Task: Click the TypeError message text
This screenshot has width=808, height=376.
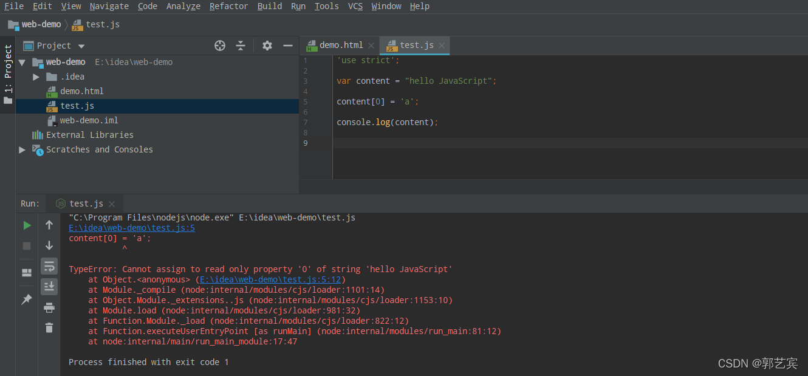Action: click(x=261, y=270)
